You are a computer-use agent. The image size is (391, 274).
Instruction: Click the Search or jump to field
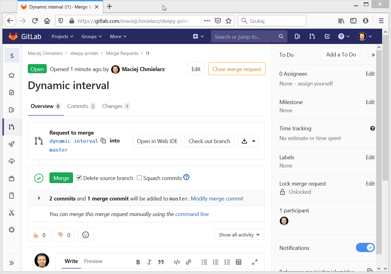click(x=246, y=37)
